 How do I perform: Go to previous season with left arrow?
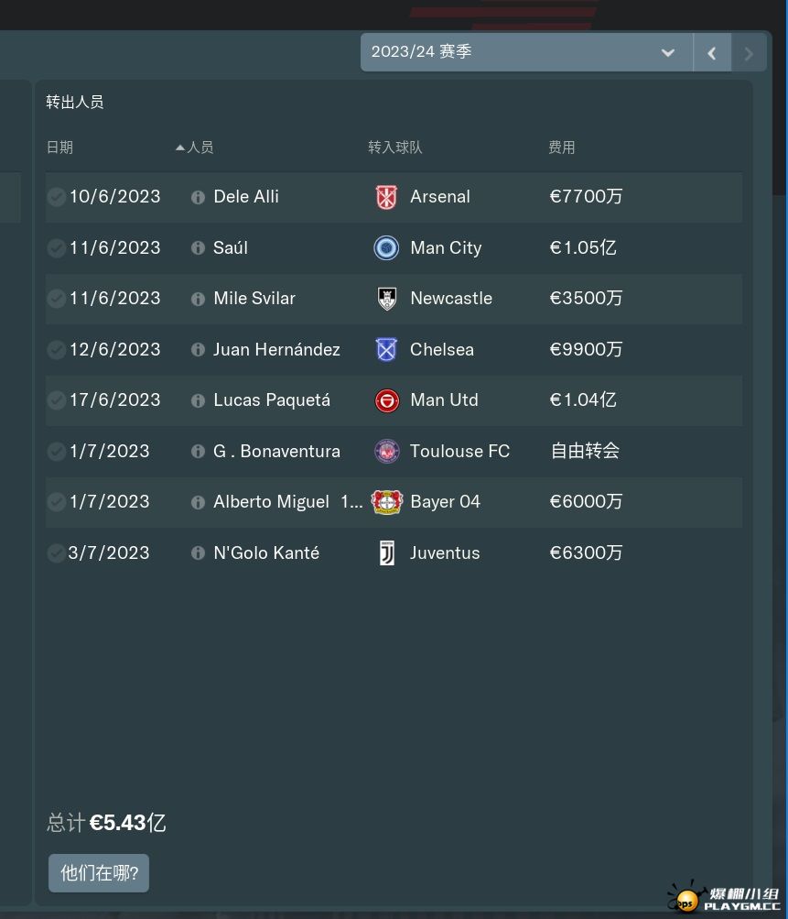pyautogui.click(x=712, y=52)
